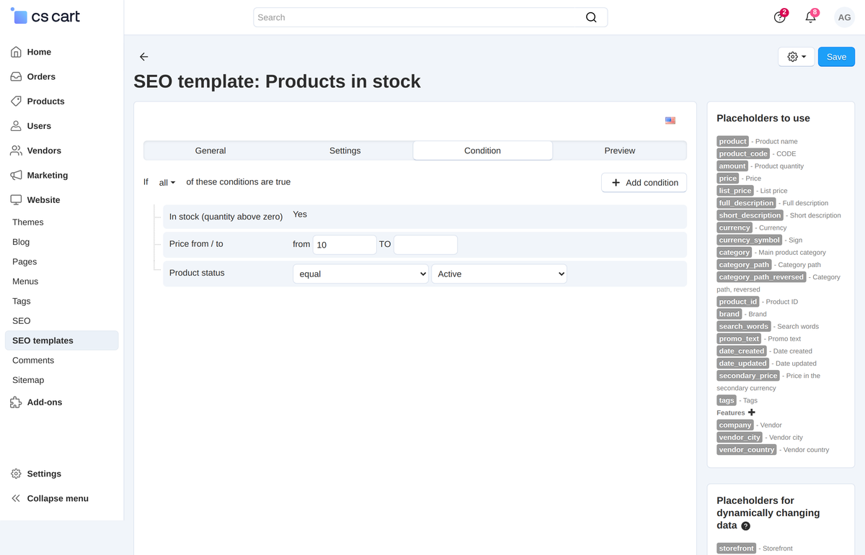This screenshot has width=865, height=555.
Task: Open the gear actions dropdown beside Save
Action: [x=797, y=57]
